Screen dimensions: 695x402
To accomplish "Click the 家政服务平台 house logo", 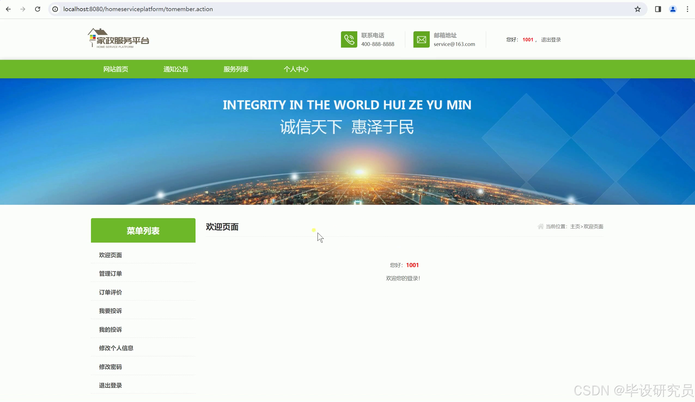I will tap(118, 38).
